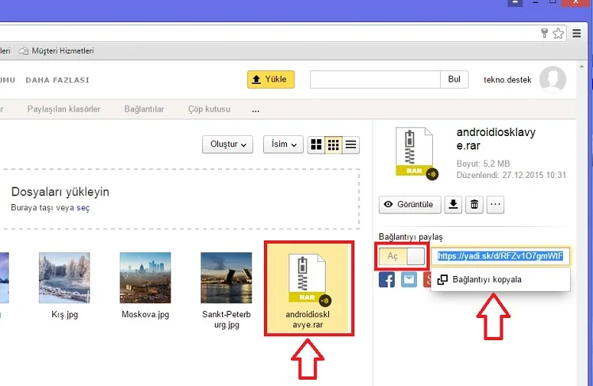Screen dimensions: 593x386
Task: Click the Görüntüle button
Action: coord(409,205)
